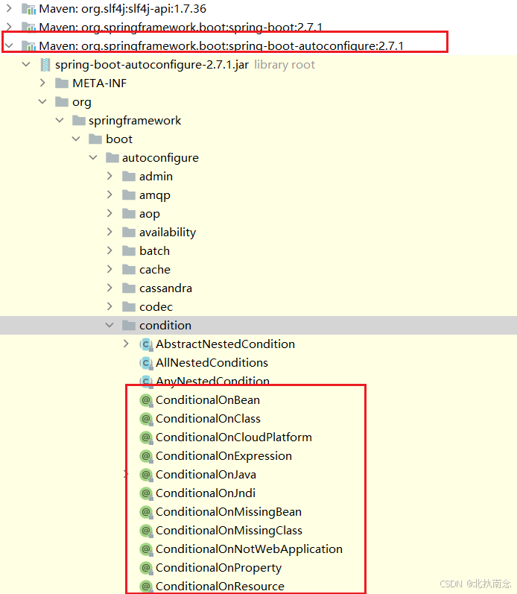The width and height of the screenshot is (517, 594).
Task: Click the autoconfigure folder icon
Action: (x=112, y=157)
